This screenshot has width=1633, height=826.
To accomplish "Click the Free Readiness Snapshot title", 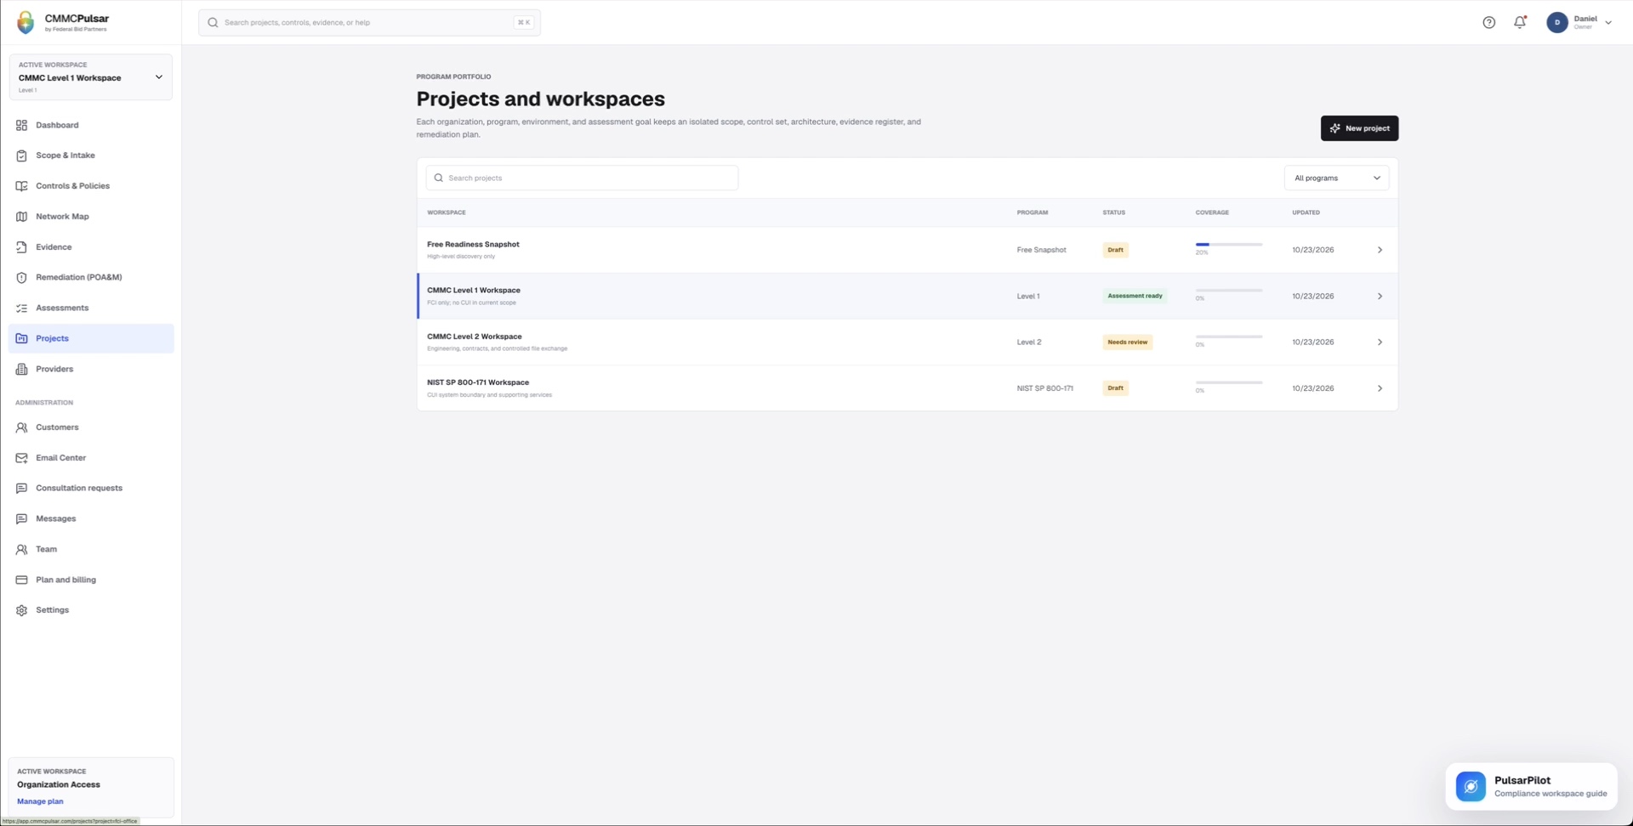I will pyautogui.click(x=473, y=245).
